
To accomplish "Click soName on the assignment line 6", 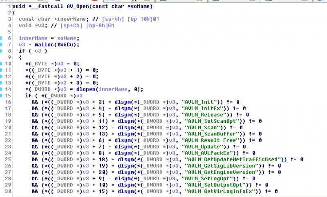I will [67, 38].
